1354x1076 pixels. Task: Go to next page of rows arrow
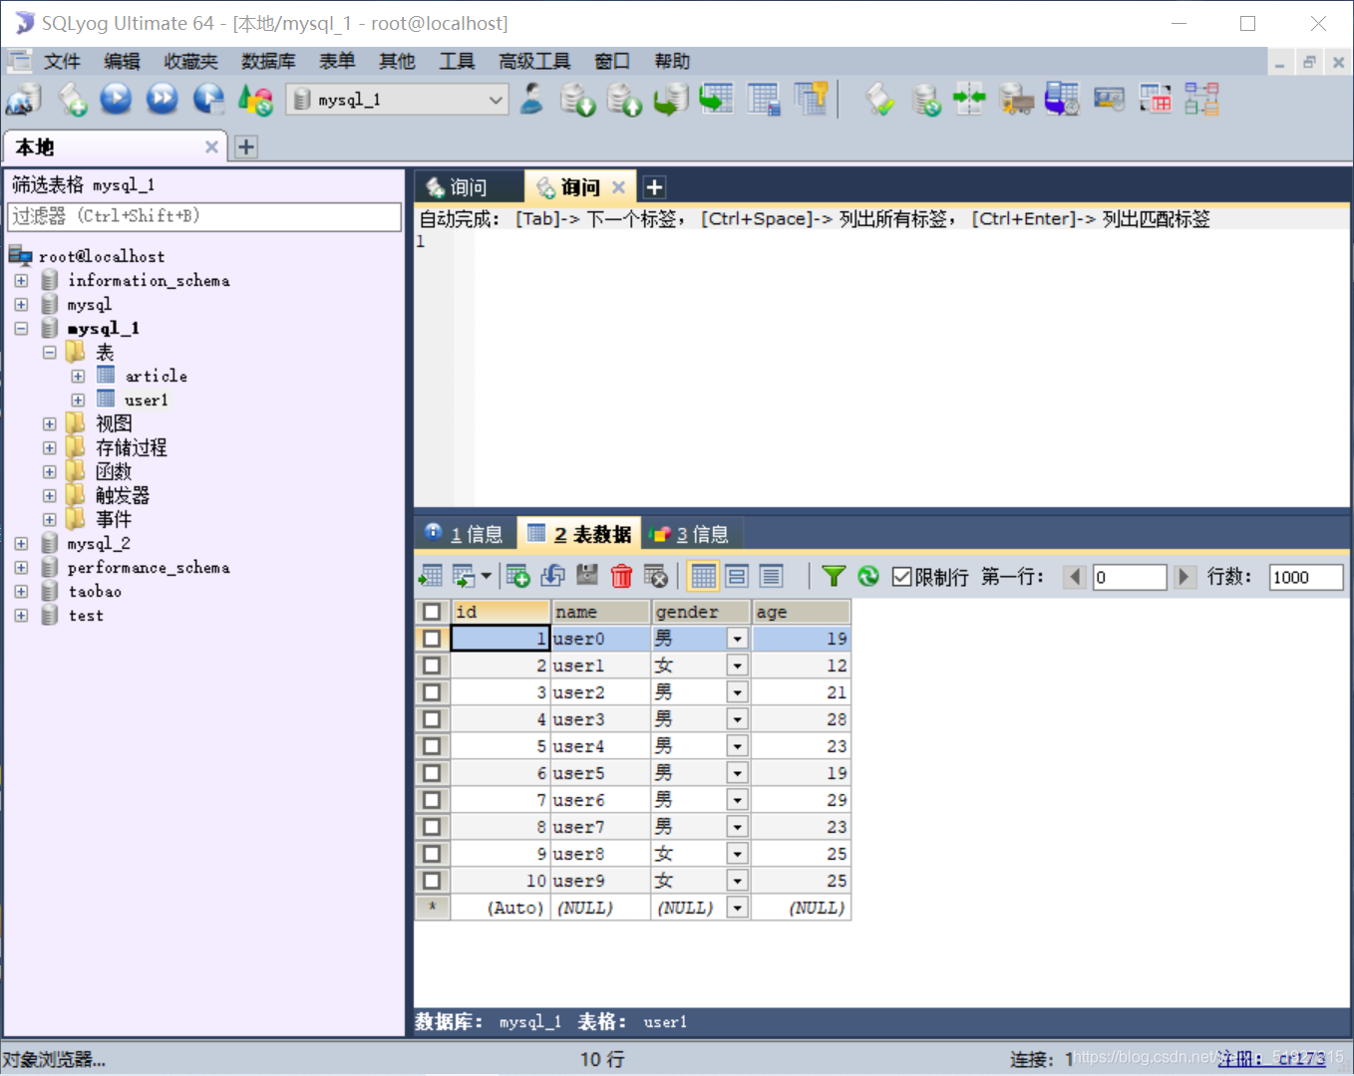pos(1184,577)
